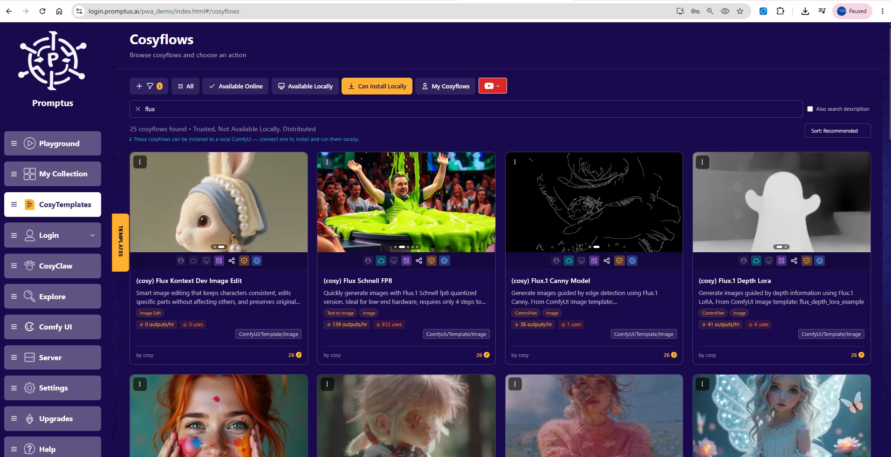Open the Upgrades sidebar item
Screen dimensions: 891x457
coord(53,418)
